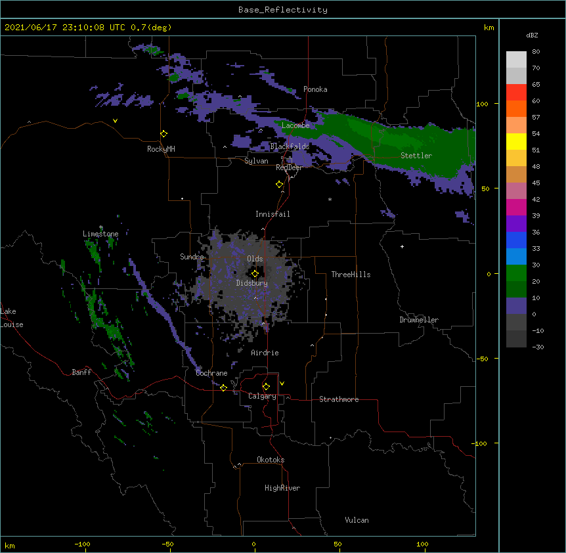Click the gray clutter blob around Olds
Viewport: 566px width, 553px height.
tap(249, 285)
